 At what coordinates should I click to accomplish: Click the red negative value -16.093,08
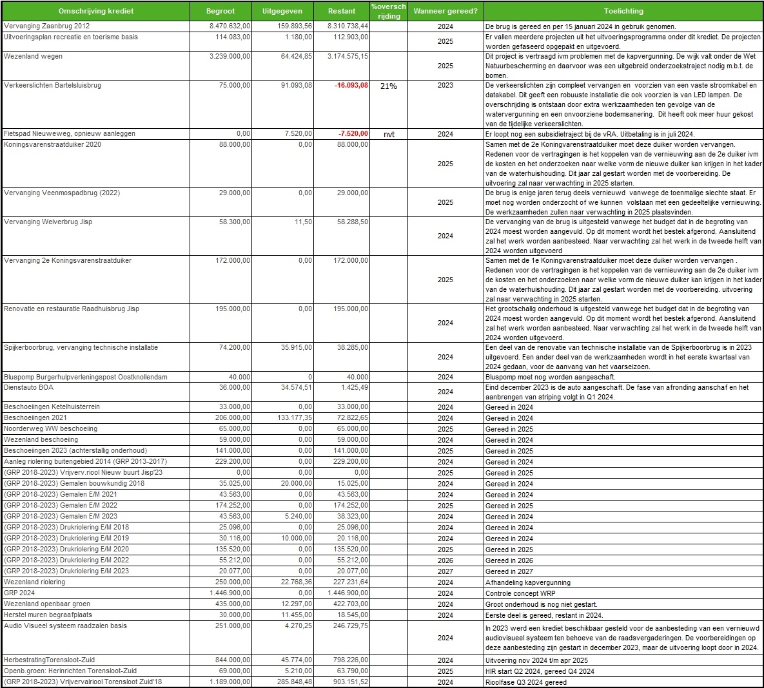(x=351, y=85)
